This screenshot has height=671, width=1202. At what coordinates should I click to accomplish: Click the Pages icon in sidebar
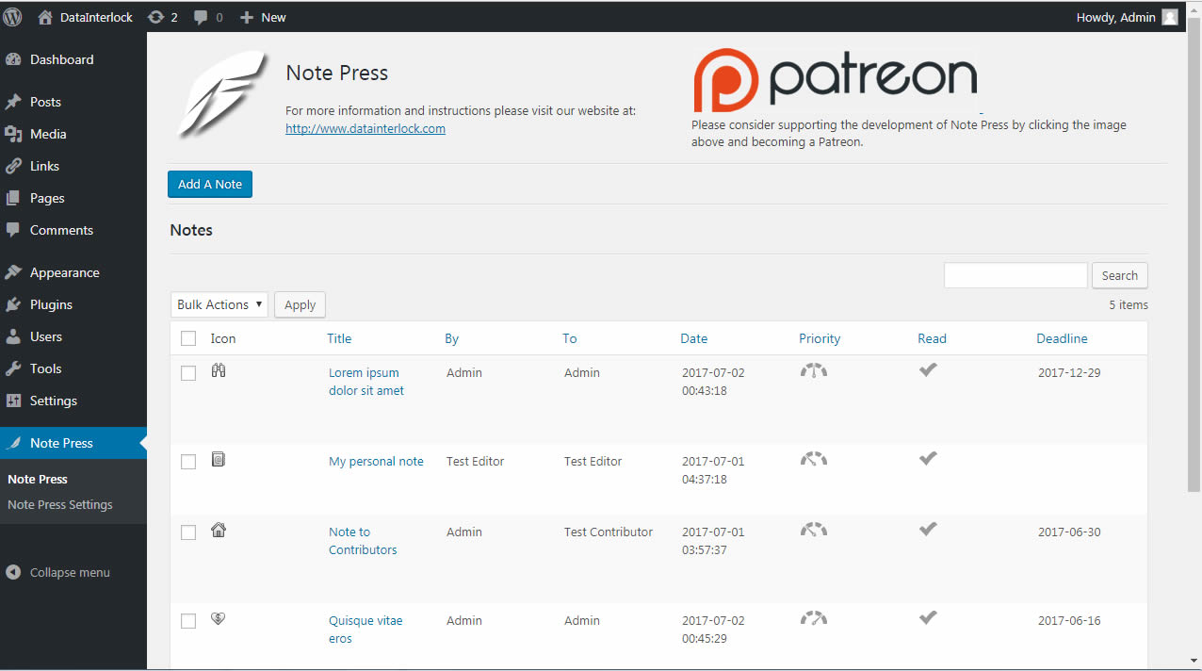tap(13, 198)
